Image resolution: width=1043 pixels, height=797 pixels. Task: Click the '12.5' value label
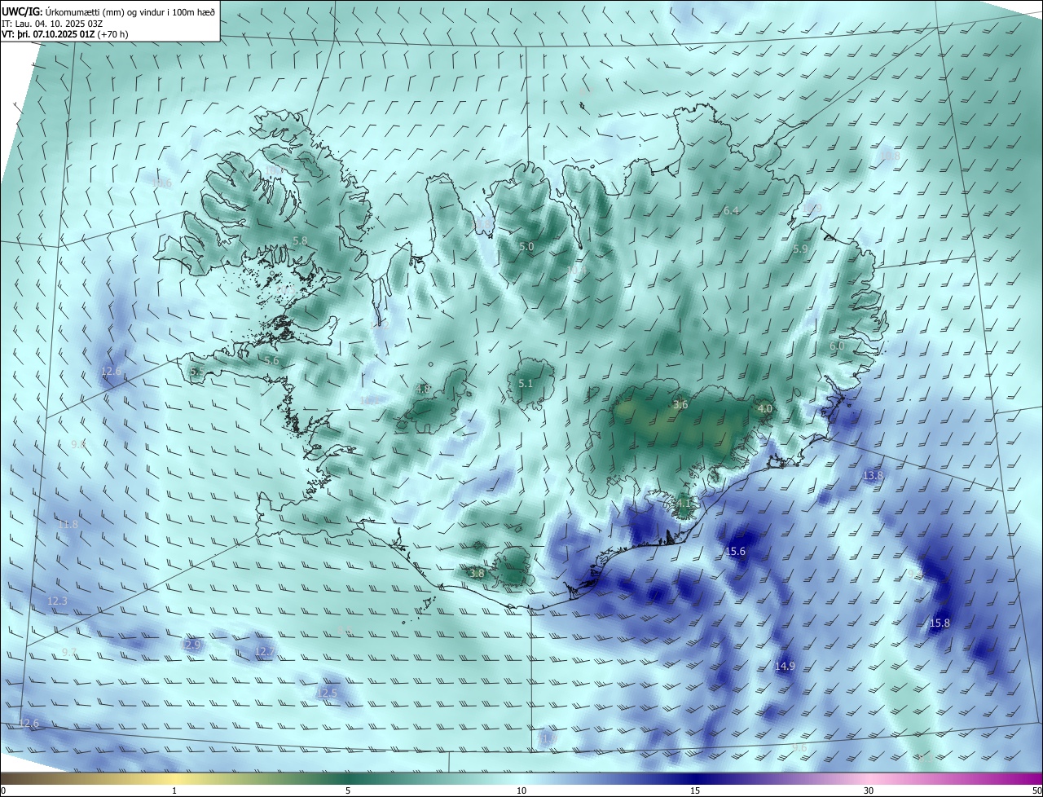(x=326, y=694)
